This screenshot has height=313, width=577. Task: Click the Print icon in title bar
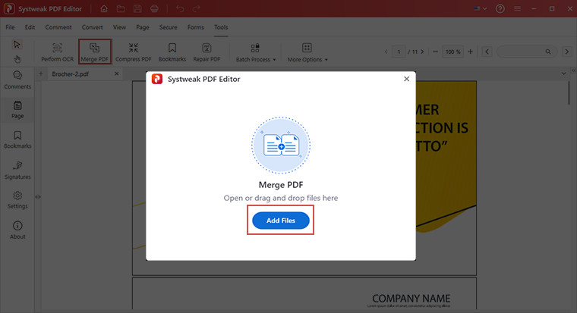click(155, 9)
